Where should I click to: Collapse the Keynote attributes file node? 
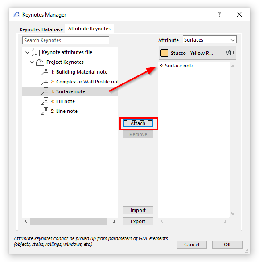[x=27, y=53]
